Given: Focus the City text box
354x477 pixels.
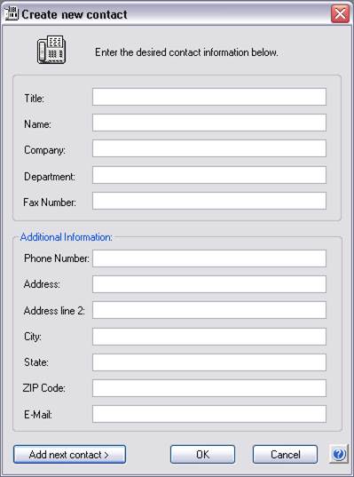Looking at the screenshot, I should (209, 337).
